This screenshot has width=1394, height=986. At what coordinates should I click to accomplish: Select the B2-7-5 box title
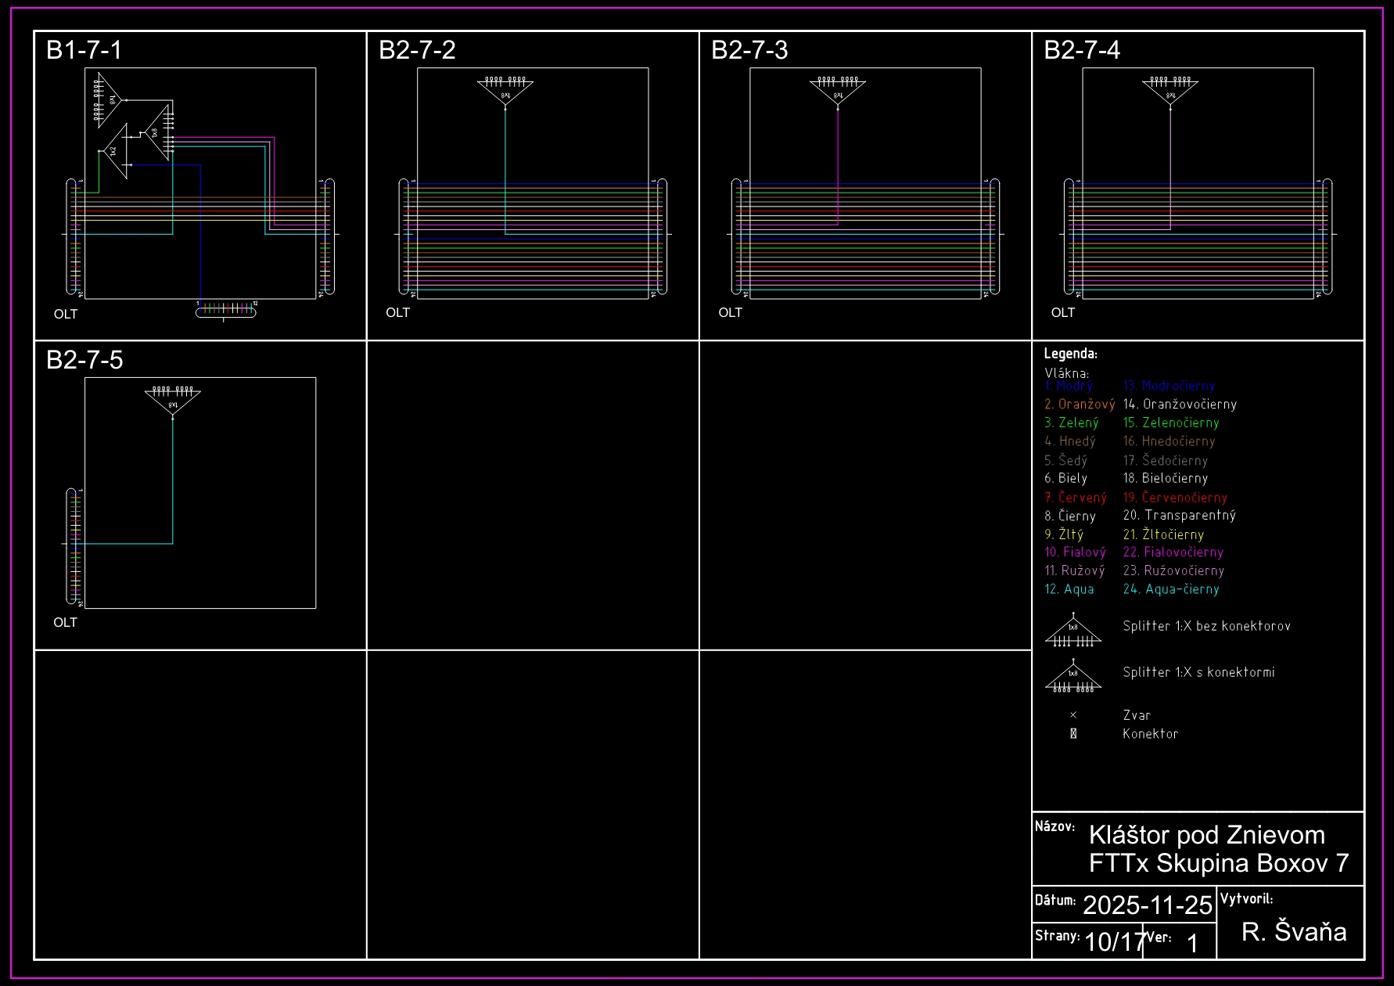(x=84, y=360)
